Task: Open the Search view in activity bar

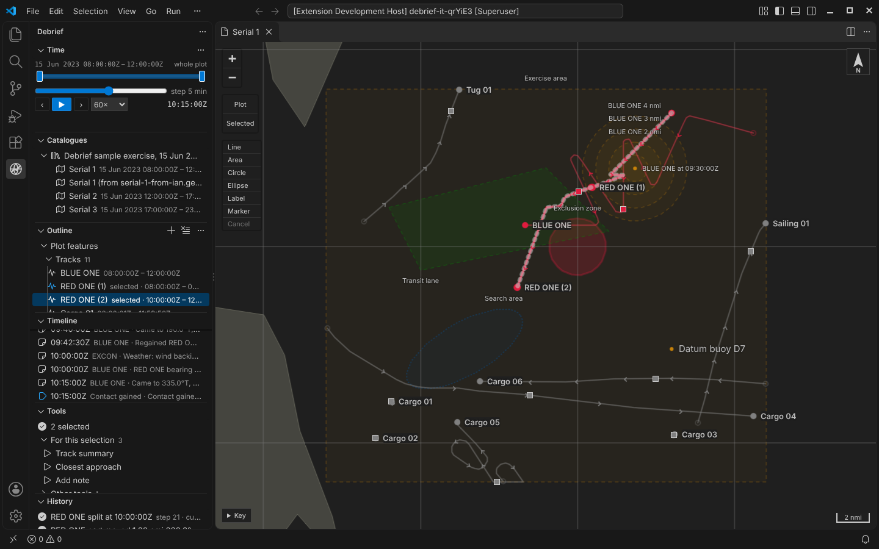Action: 16,62
